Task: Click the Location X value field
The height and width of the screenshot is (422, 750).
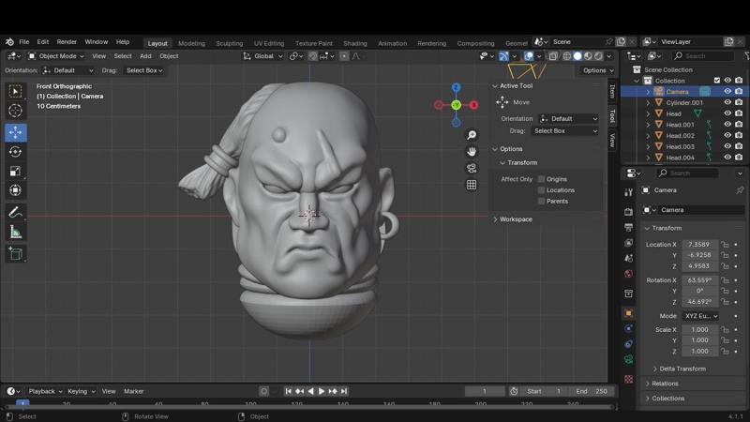Action: (x=698, y=245)
